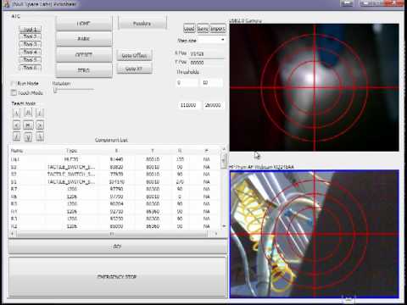Click the Load button
The width and height of the screenshot is (407, 305).
pyautogui.click(x=189, y=29)
